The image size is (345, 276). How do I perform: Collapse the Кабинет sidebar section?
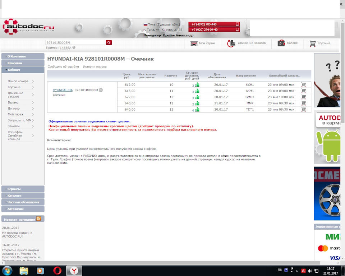click(x=23, y=70)
